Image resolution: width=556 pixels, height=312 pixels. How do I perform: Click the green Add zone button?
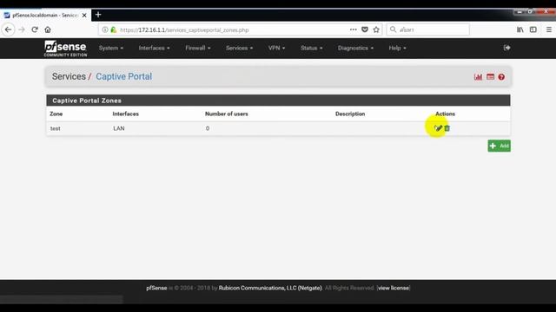click(499, 146)
